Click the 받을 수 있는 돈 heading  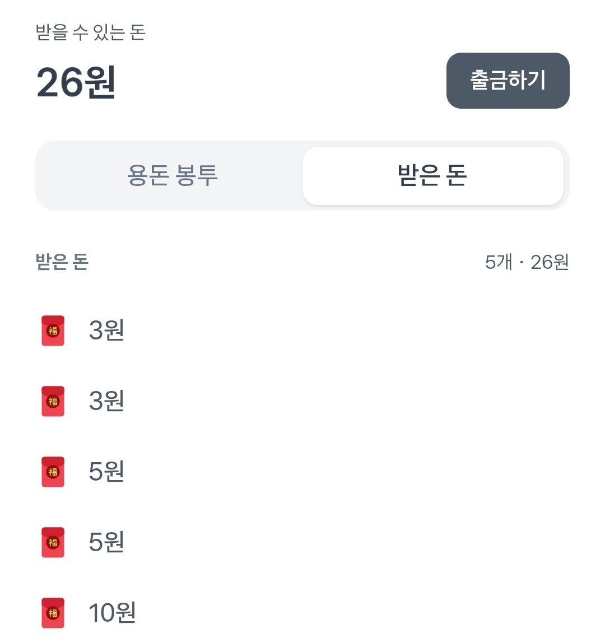click(91, 32)
